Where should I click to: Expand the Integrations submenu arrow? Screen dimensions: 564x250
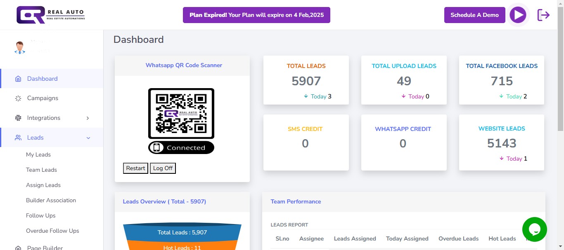(x=88, y=118)
